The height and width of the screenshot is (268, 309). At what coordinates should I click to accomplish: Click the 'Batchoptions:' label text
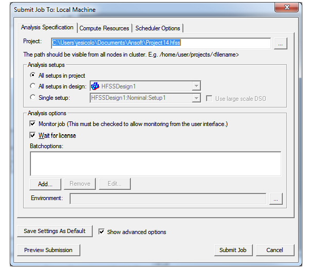click(46, 146)
